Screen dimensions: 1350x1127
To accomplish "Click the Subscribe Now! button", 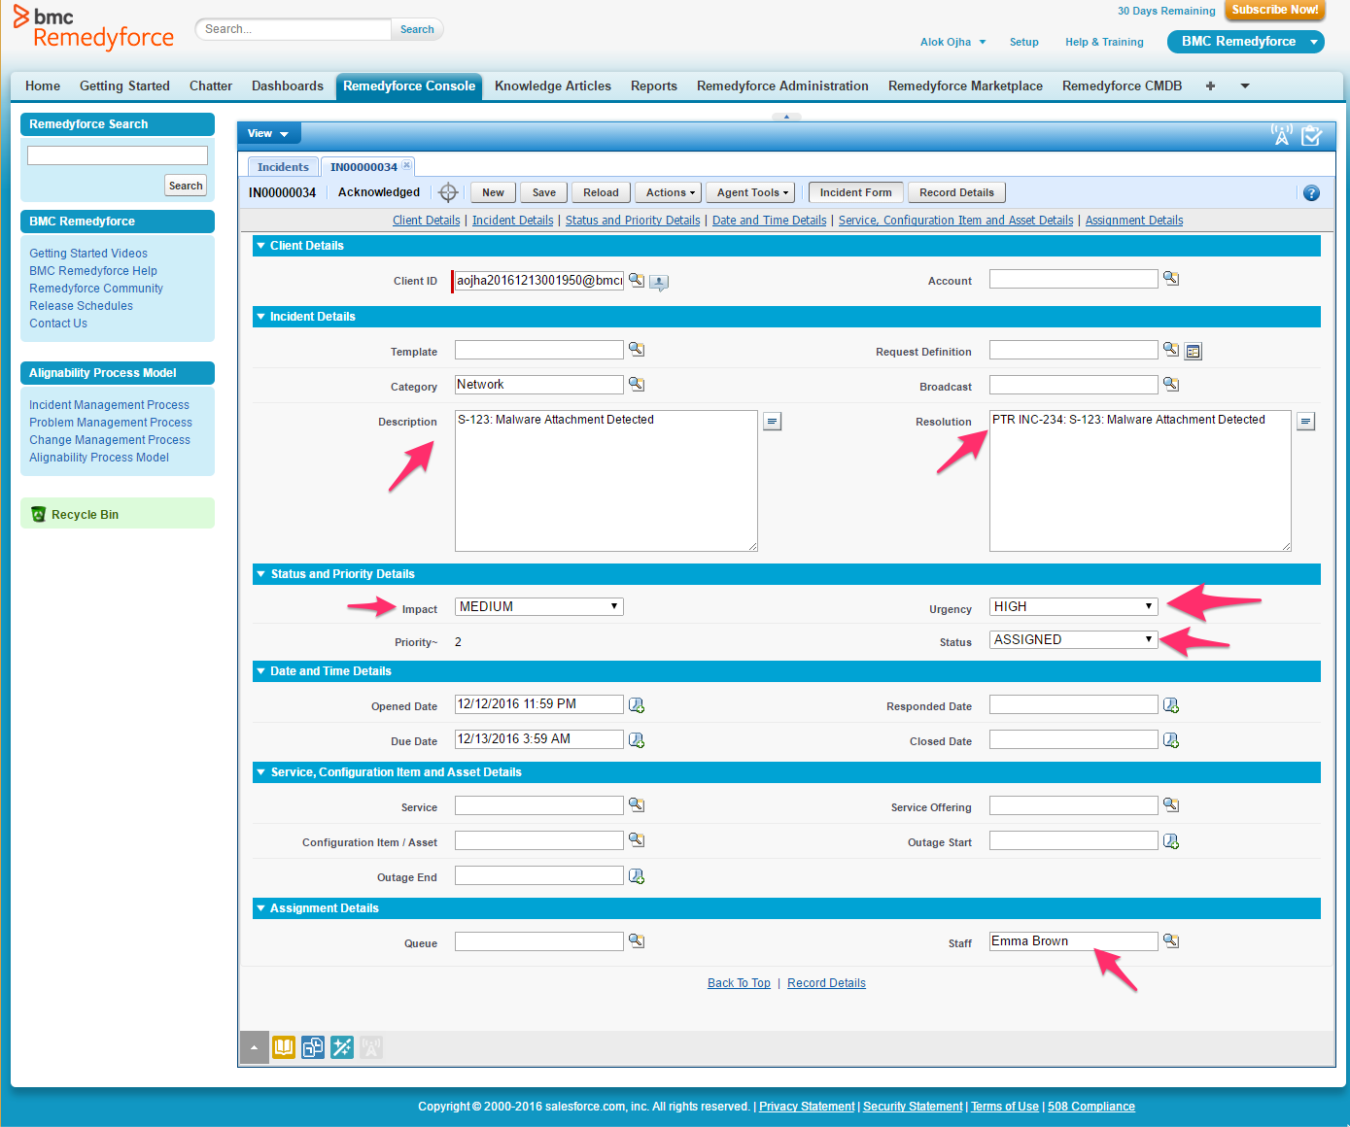I will (1275, 10).
